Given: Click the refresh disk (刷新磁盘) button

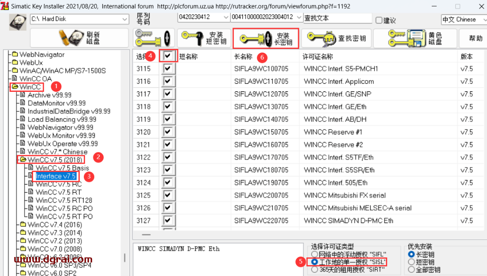Looking at the screenshot, I should tap(79, 38).
